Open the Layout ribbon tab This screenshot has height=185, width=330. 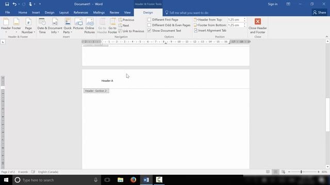point(64,12)
